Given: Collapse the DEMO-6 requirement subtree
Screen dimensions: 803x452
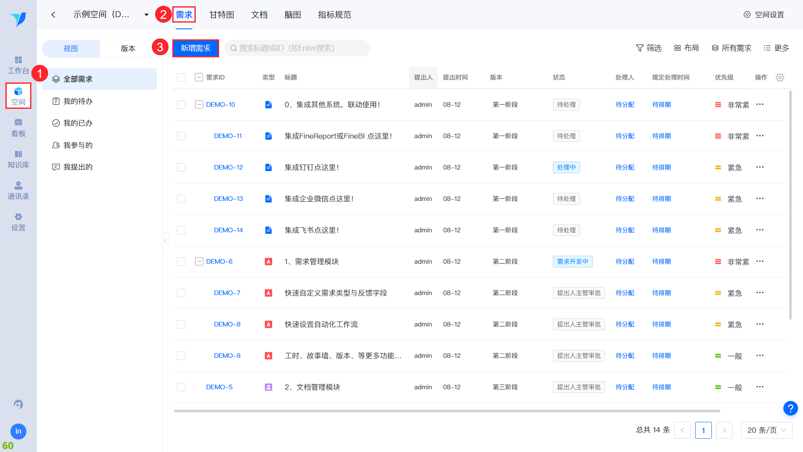Looking at the screenshot, I should coord(199,262).
